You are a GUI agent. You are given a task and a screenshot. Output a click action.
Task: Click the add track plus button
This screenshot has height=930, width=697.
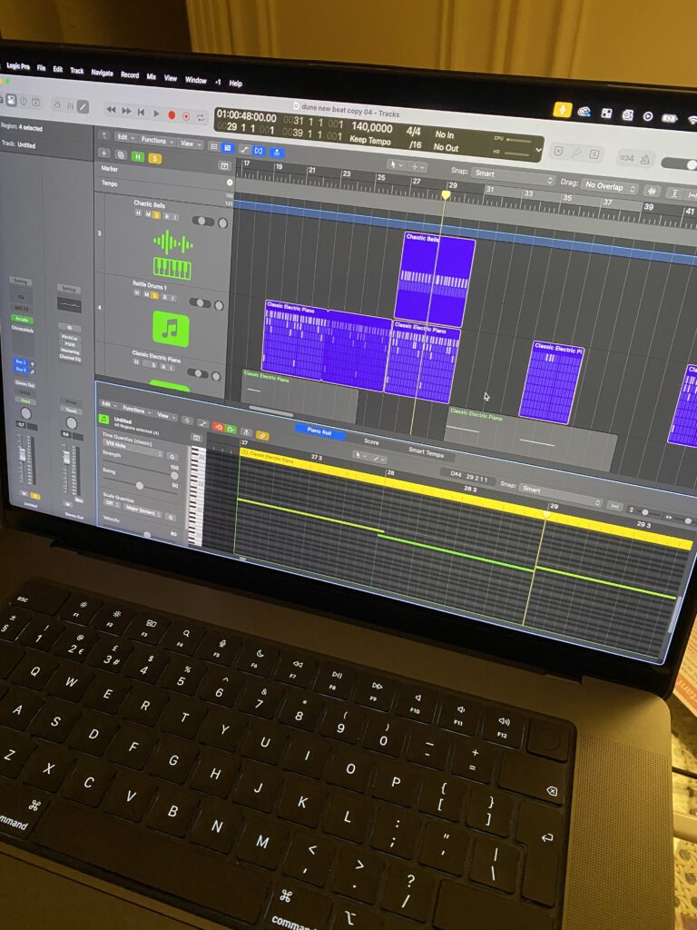103,153
